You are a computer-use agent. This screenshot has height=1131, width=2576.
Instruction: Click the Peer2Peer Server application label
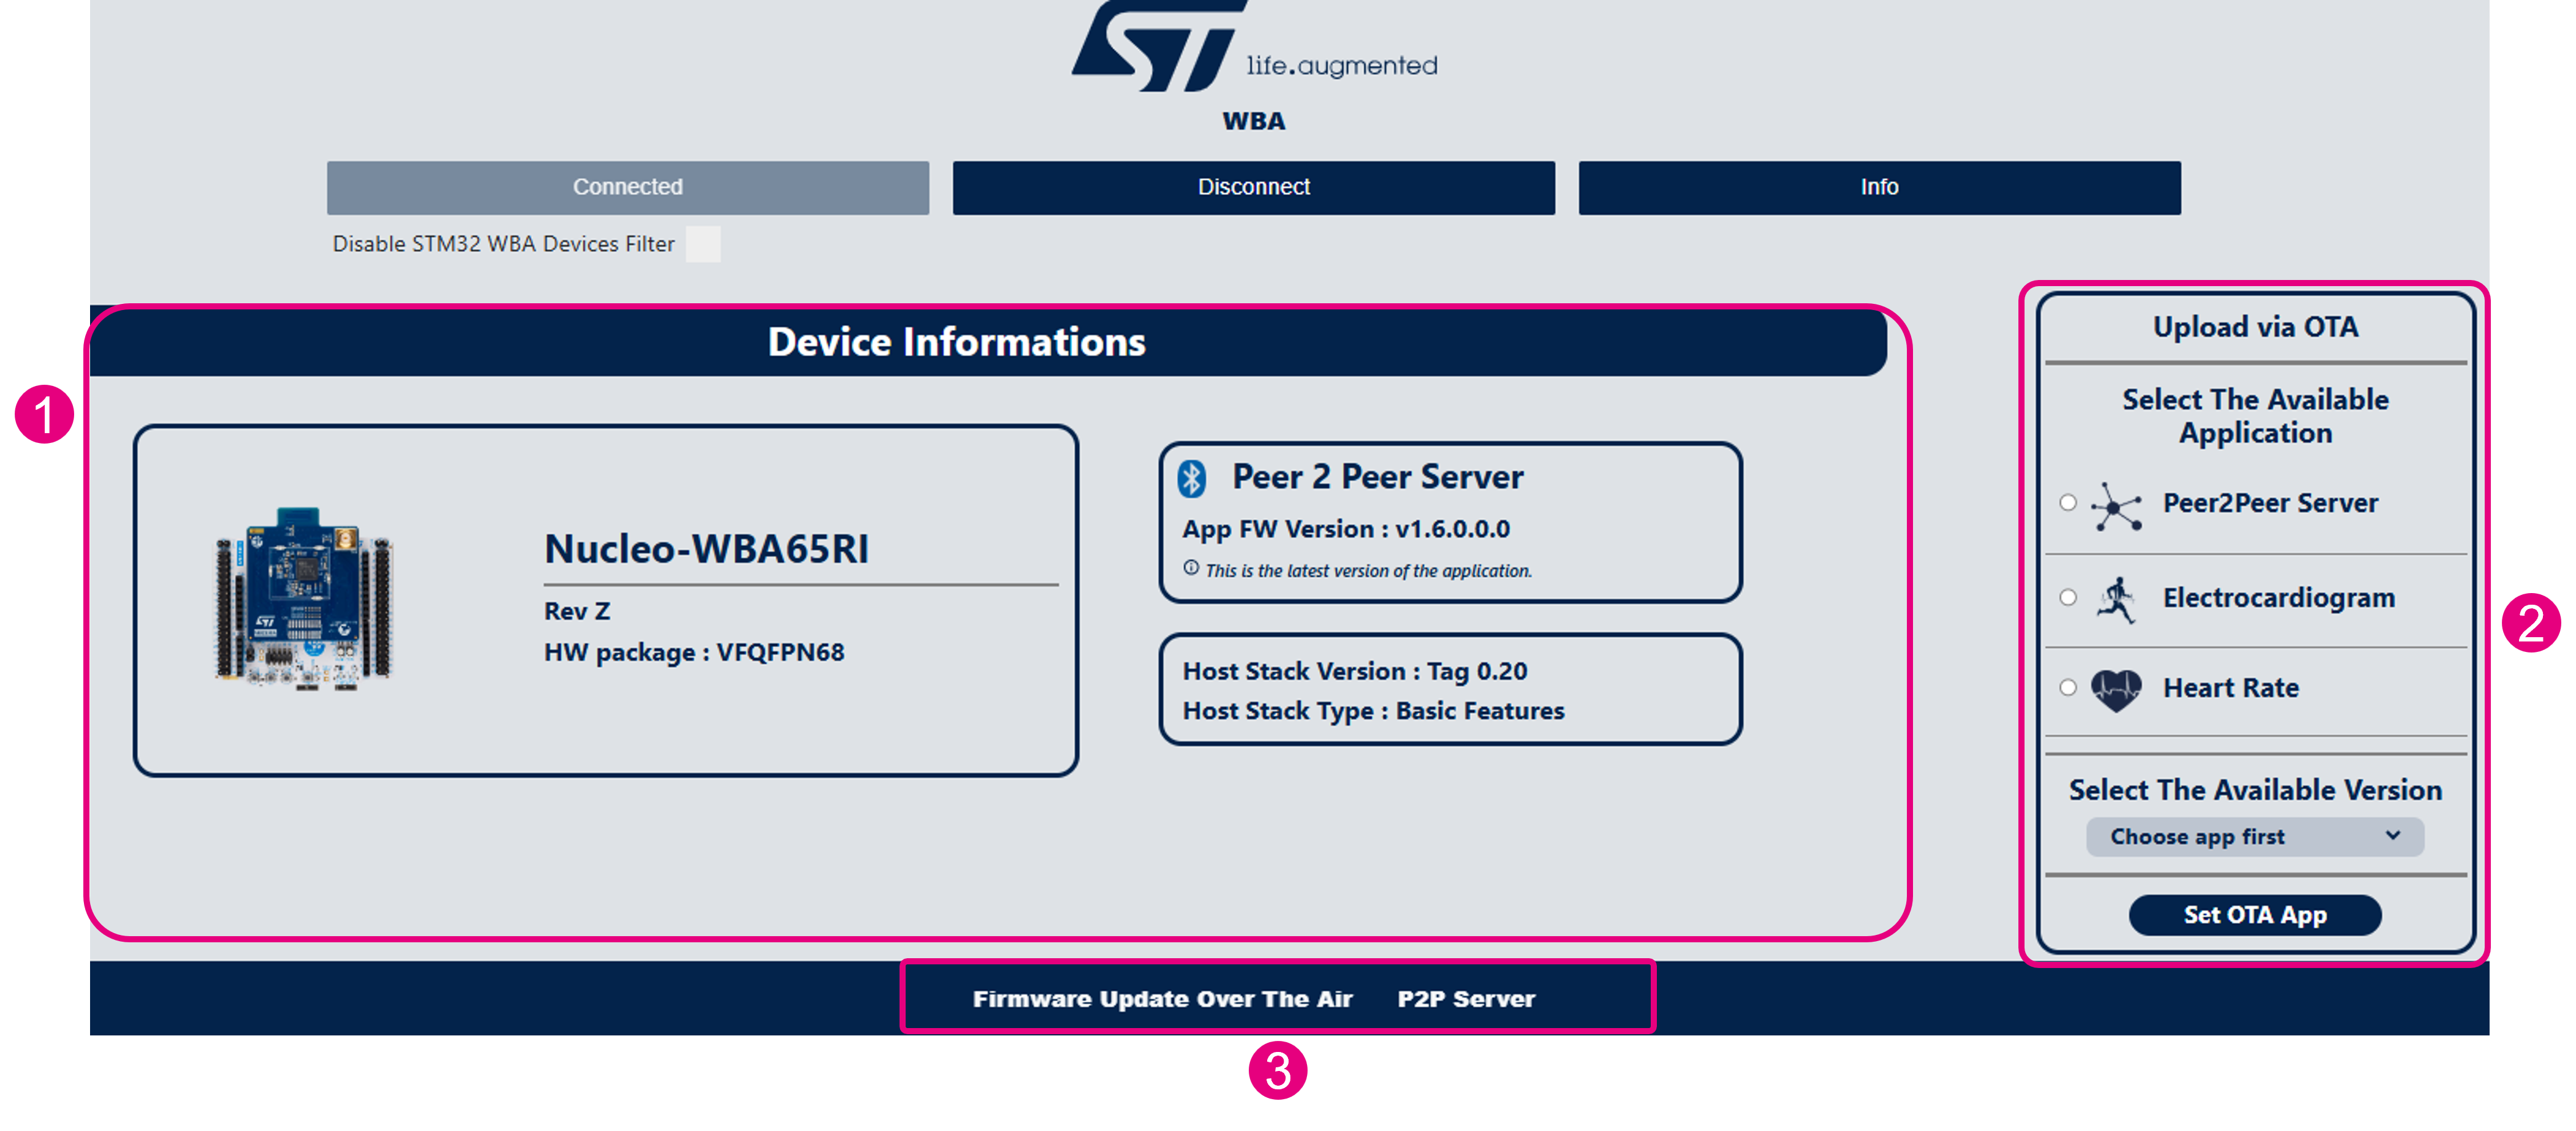click(2270, 503)
